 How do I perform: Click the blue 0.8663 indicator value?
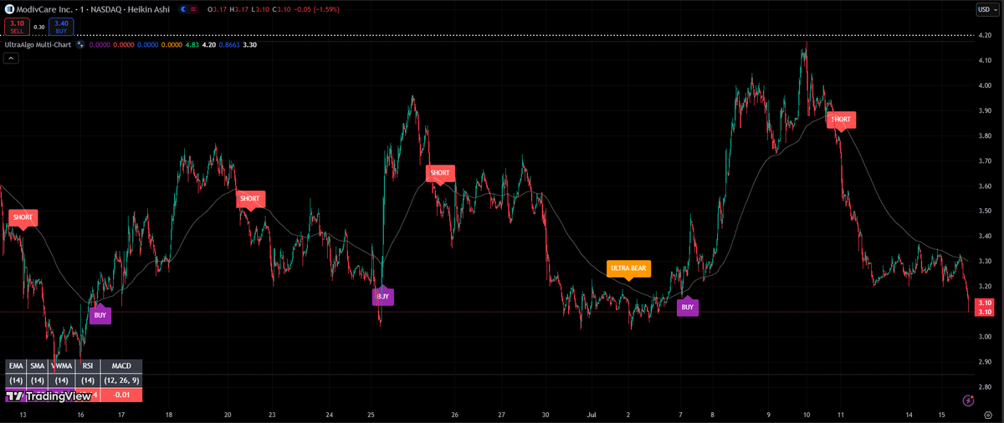228,44
